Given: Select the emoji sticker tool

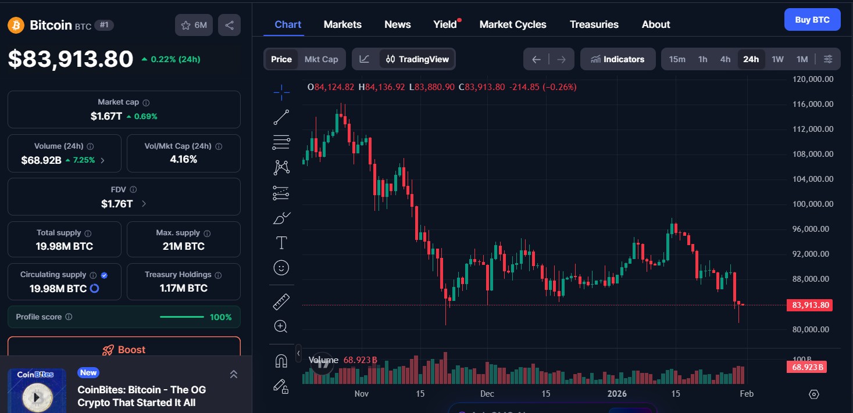Looking at the screenshot, I should point(281,268).
